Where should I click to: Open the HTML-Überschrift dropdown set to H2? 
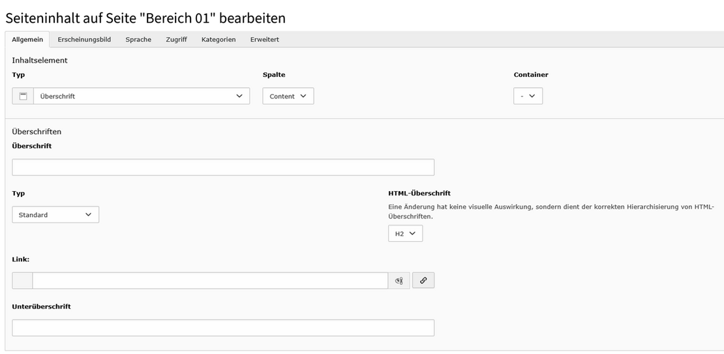click(405, 233)
